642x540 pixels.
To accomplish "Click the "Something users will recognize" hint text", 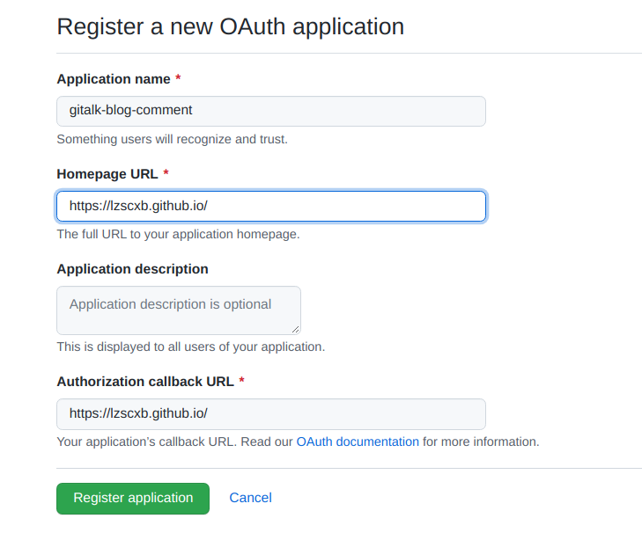I will 172,139.
